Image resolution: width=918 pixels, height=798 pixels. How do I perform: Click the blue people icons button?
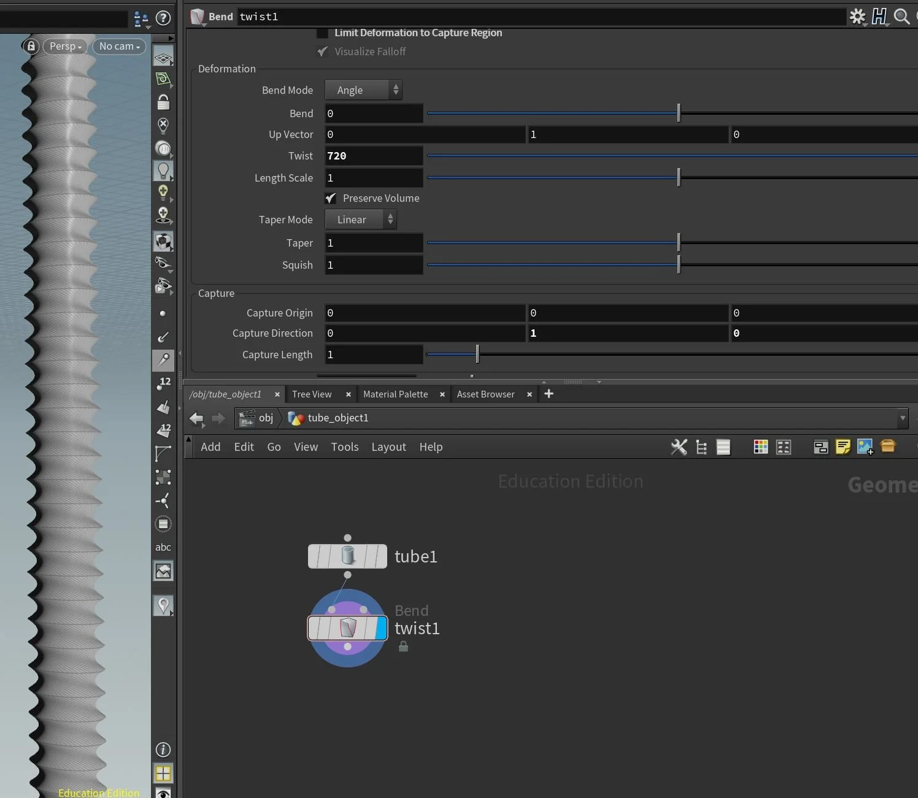(141, 19)
